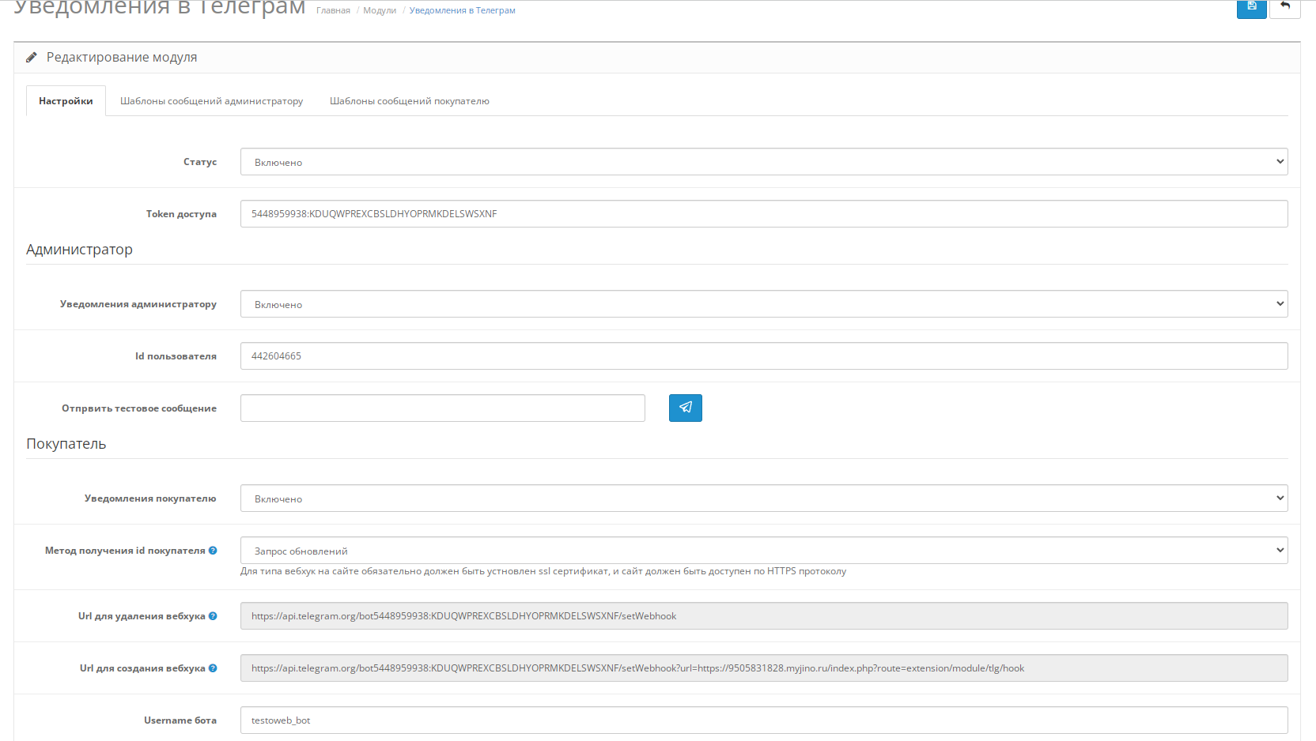Open help tooltip for Метод получения id покупателя
The image size is (1316, 741).
coord(214,550)
